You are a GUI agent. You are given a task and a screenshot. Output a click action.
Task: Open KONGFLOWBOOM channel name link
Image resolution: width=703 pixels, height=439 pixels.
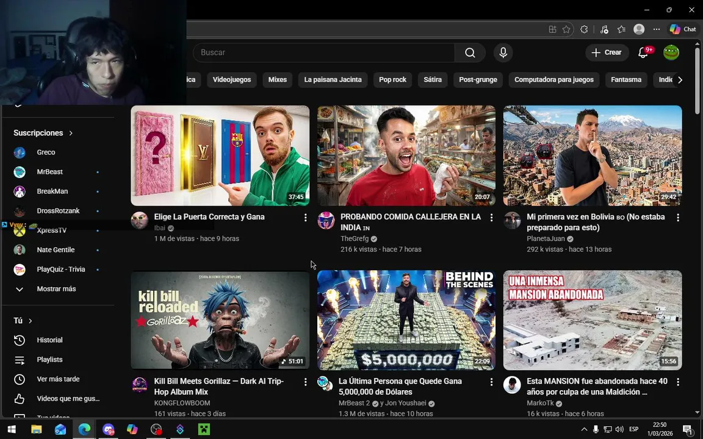coord(182,402)
